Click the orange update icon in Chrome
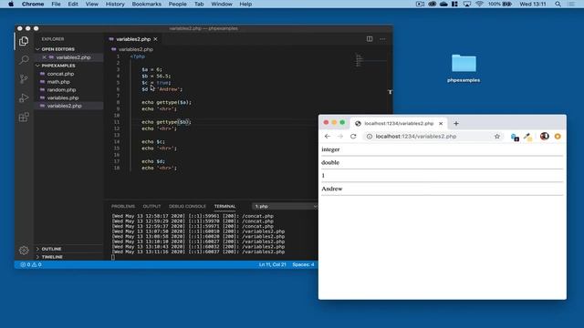Image resolution: width=584 pixels, height=328 pixels. [x=558, y=137]
